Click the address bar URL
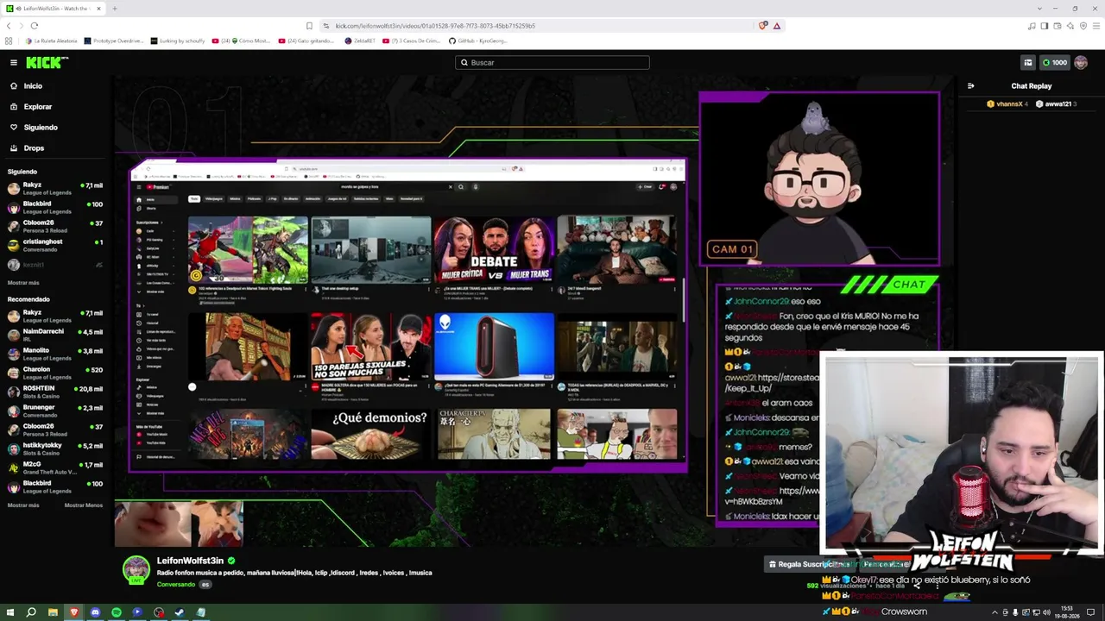The width and height of the screenshot is (1105, 621). [x=435, y=26]
